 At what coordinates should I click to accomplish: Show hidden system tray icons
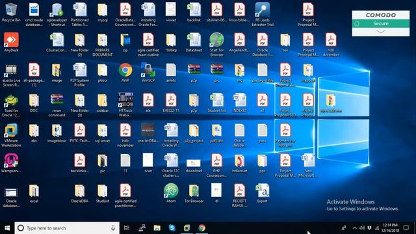pyautogui.click(x=355, y=228)
